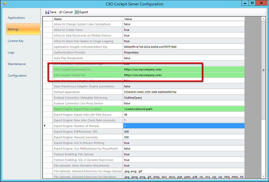Click the Cancel undo arrow icon
This screenshot has width=269, height=182.
tap(60, 12)
